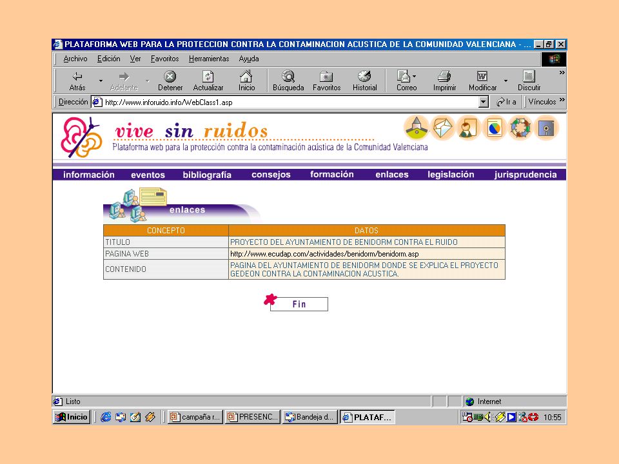
Task: Go to legislación section
Action: coord(451,175)
